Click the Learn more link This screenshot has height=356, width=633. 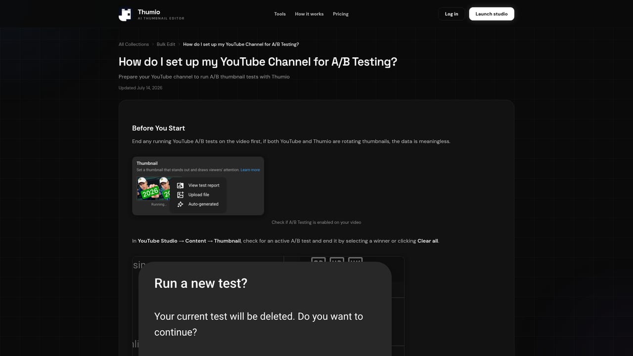[250, 170]
